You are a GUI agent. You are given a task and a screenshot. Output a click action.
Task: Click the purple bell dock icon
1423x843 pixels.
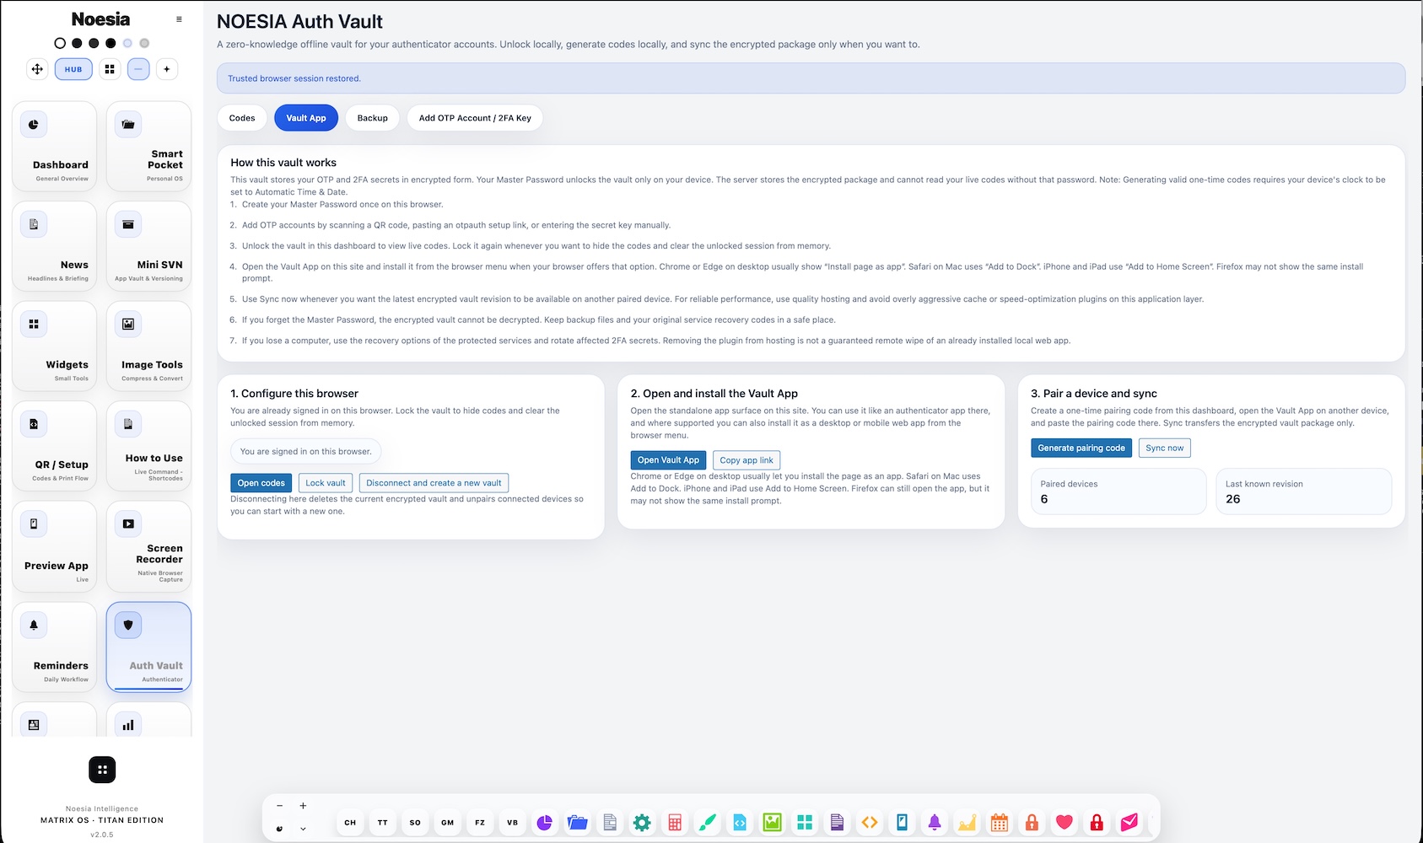[935, 823]
